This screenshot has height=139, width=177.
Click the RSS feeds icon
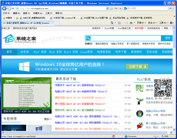(x=119, y=23)
